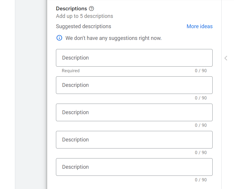The width and height of the screenshot is (234, 189).
Task: Click the fourth field's 0 / 90 counter
Action: coord(201,153)
